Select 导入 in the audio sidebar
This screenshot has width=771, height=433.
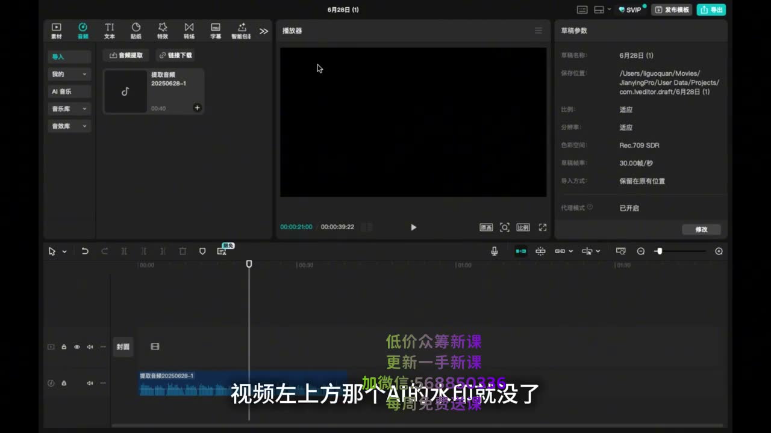(x=69, y=57)
